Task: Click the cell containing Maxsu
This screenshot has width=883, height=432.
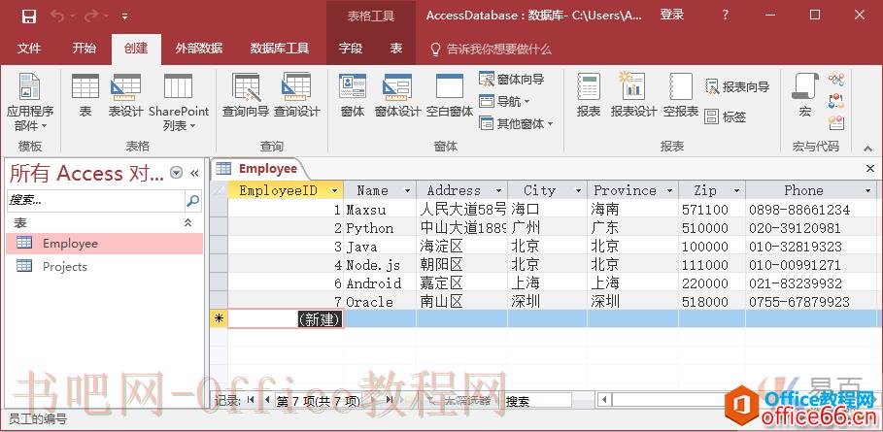Action: pos(380,210)
